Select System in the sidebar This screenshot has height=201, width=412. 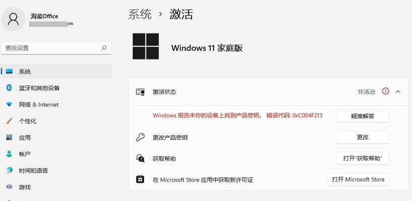pos(56,71)
